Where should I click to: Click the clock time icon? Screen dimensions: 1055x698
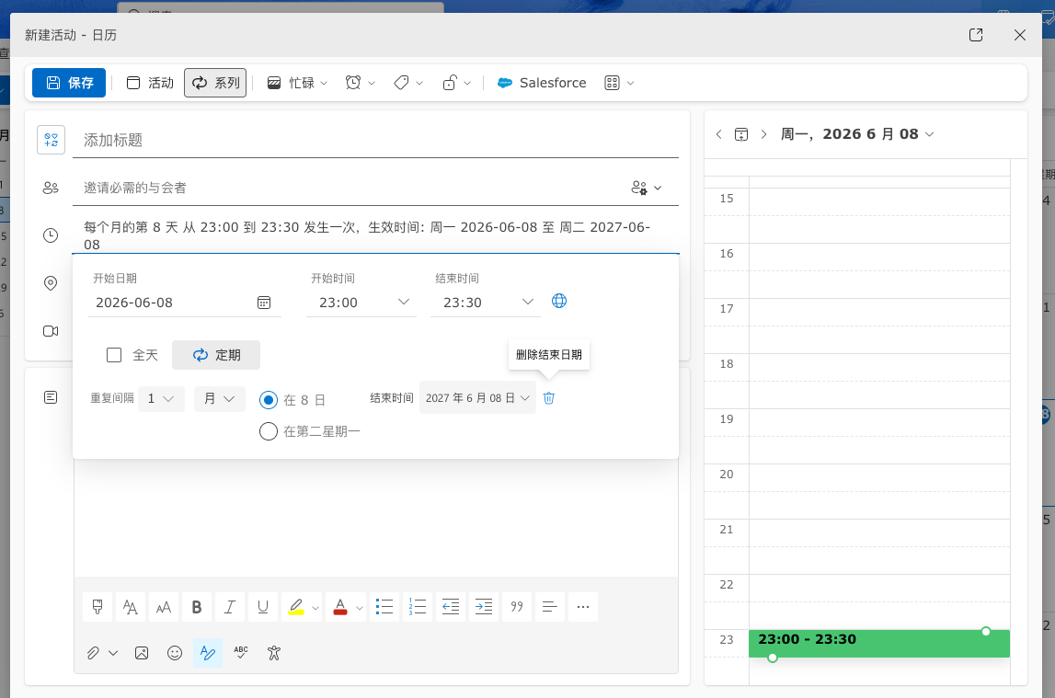(51, 235)
